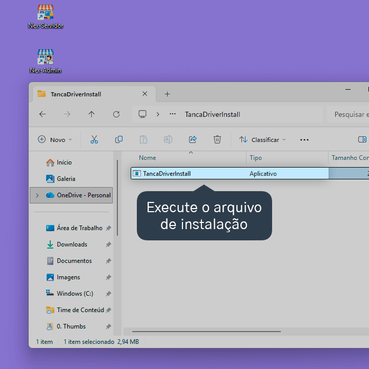
Task: Click the Back arrow button
Action: [43, 114]
